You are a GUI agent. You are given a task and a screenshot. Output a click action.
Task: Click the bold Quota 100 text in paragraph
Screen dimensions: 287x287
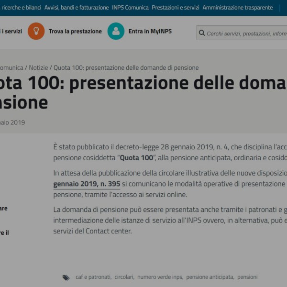click(x=136, y=158)
